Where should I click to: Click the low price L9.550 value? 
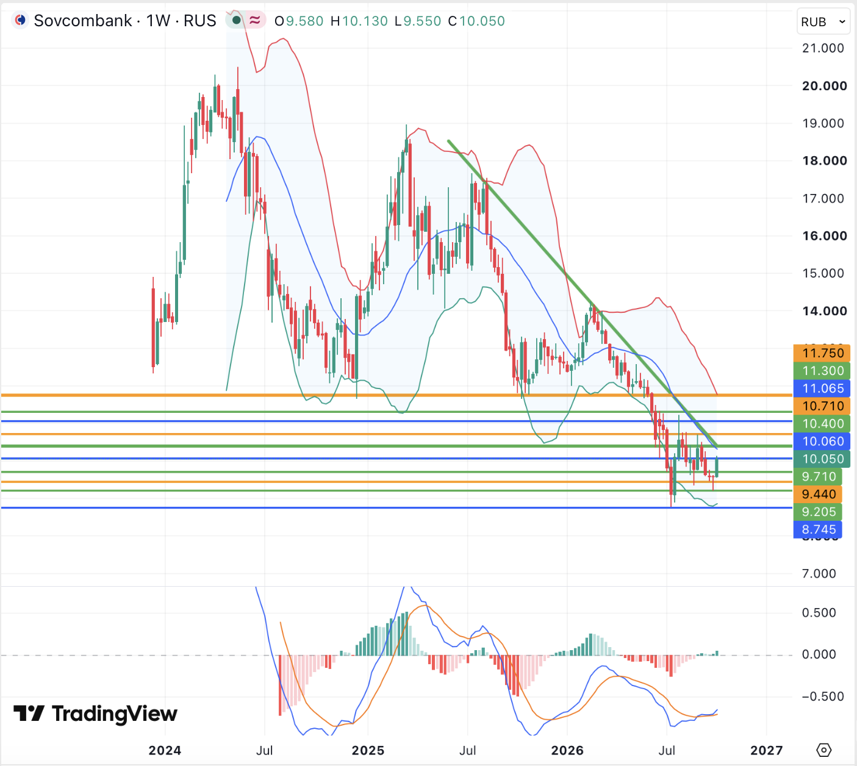418,21
